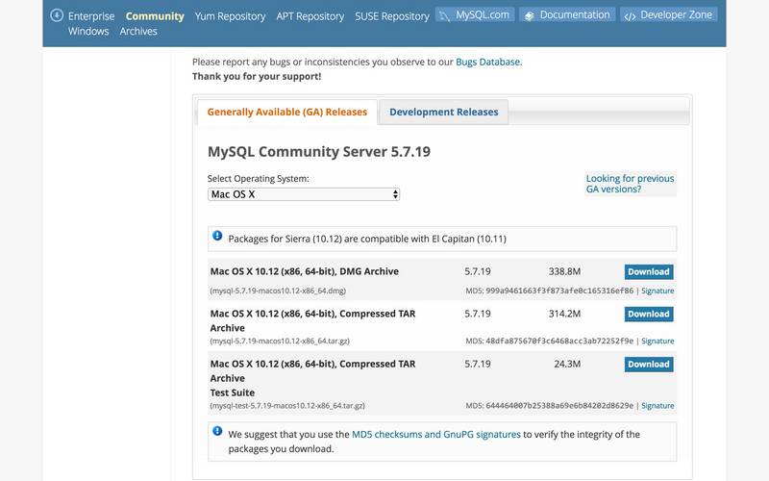Click the MySQL Community Server 5.7.19 heading
Image resolution: width=769 pixels, height=481 pixels.
(319, 152)
